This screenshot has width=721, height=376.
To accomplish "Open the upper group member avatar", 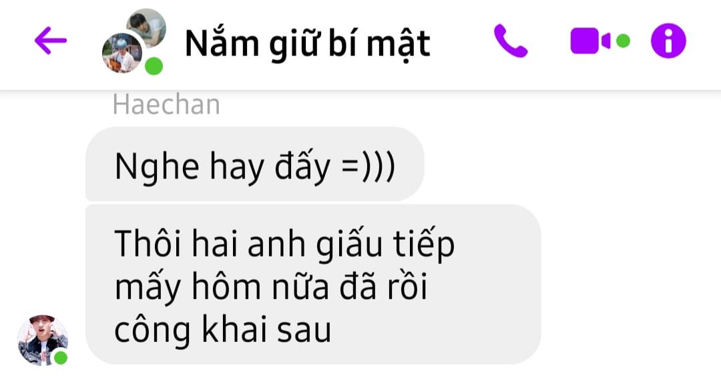I will point(147,27).
